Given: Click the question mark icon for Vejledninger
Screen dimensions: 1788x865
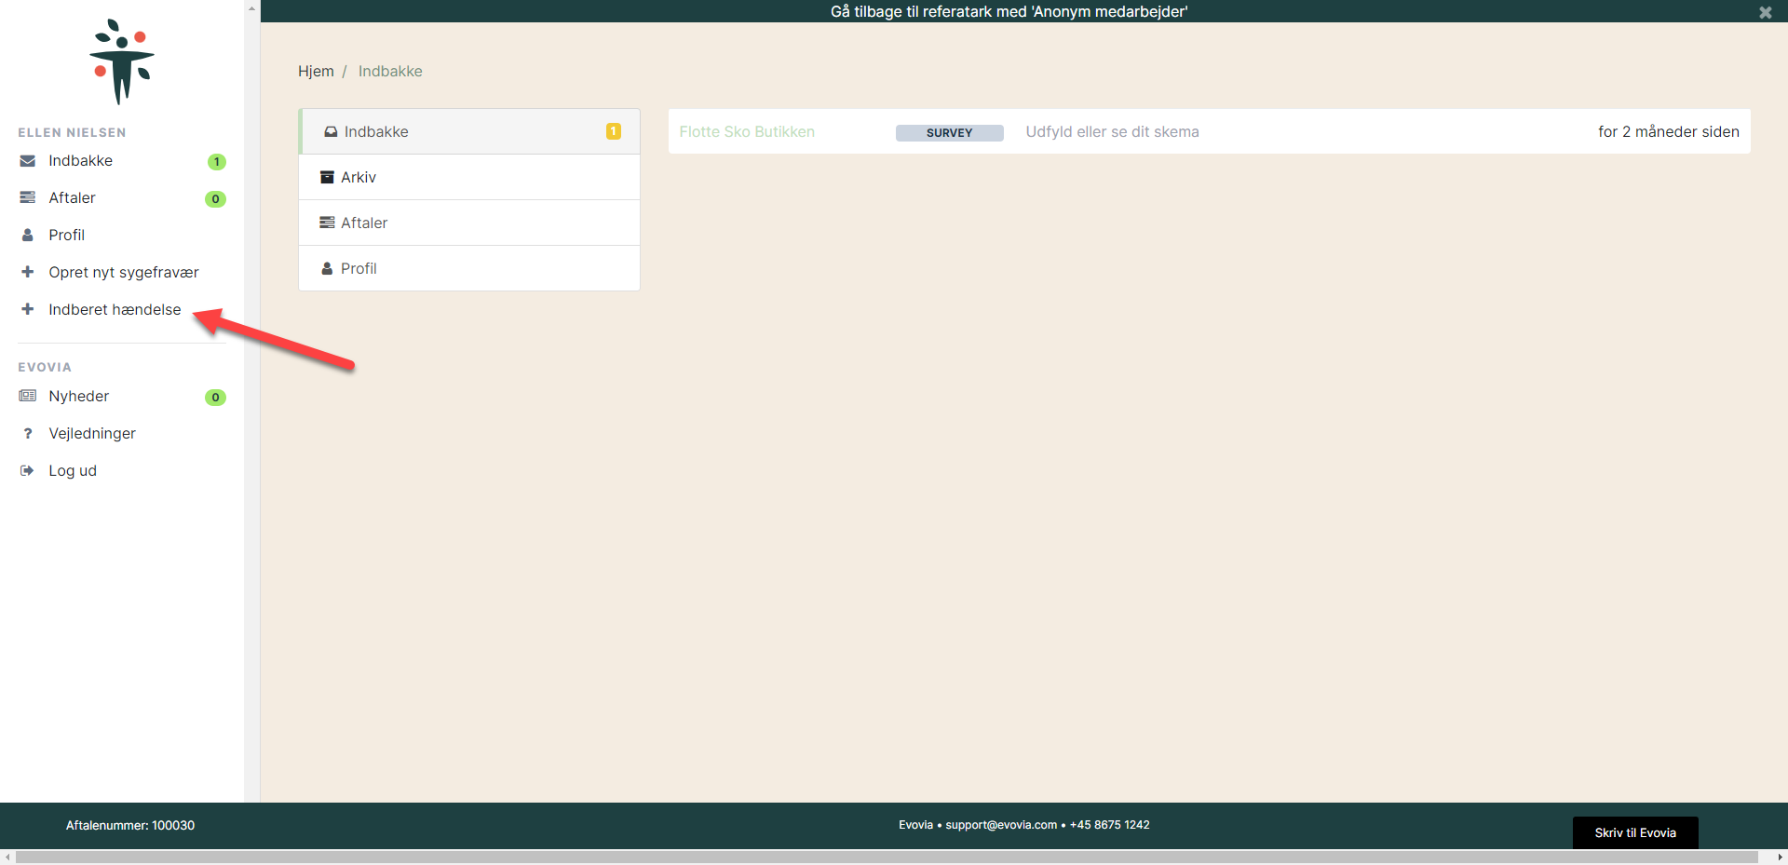Looking at the screenshot, I should (28, 434).
